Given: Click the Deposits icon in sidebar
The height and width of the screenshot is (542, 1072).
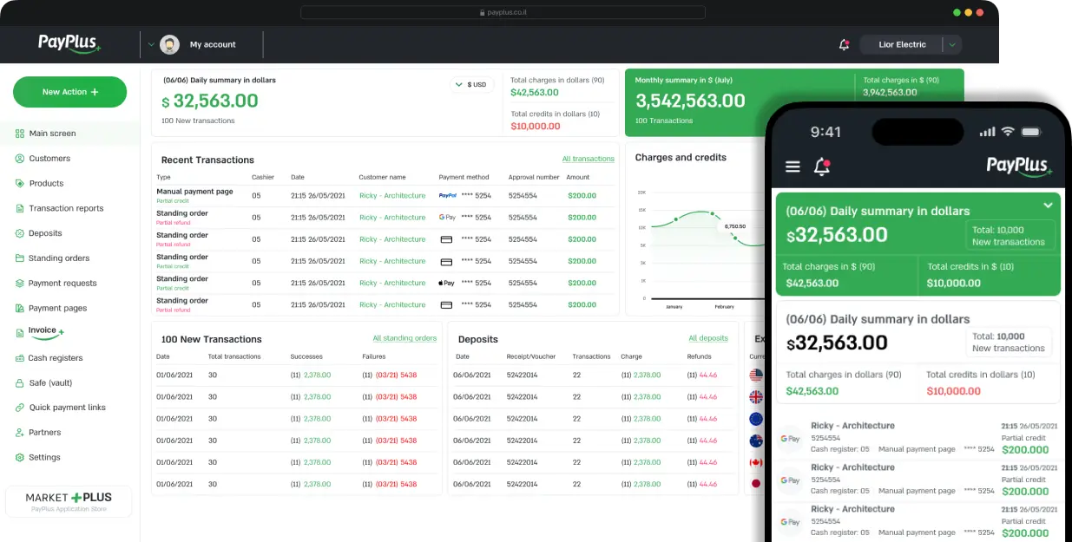Looking at the screenshot, I should click(x=20, y=233).
